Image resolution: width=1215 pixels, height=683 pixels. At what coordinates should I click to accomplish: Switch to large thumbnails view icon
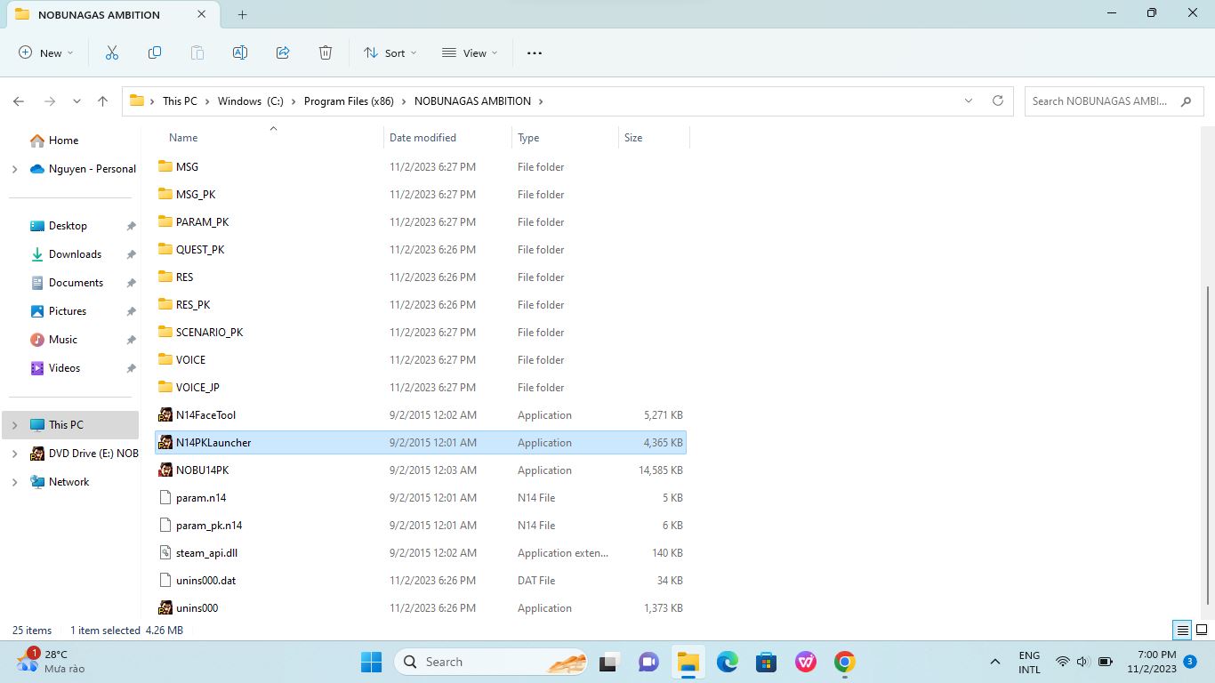click(x=1202, y=630)
